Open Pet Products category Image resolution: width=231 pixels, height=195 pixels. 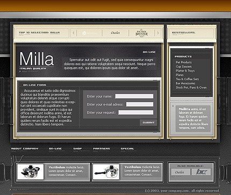(x=184, y=62)
